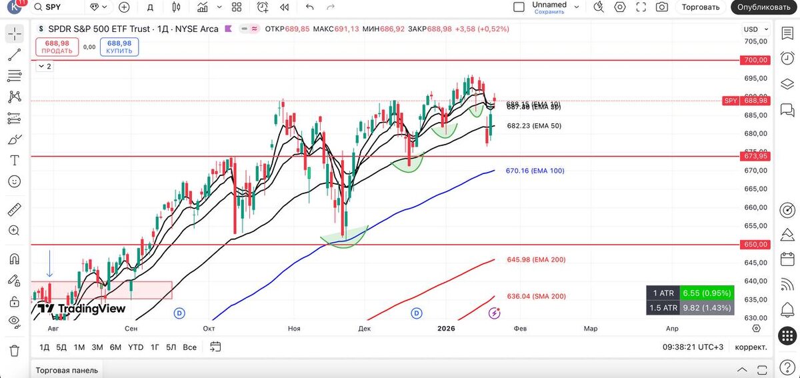This screenshot has height=378, width=800.
Task: Click the purple flag next to NYSE Arca
Action: coord(228,29)
